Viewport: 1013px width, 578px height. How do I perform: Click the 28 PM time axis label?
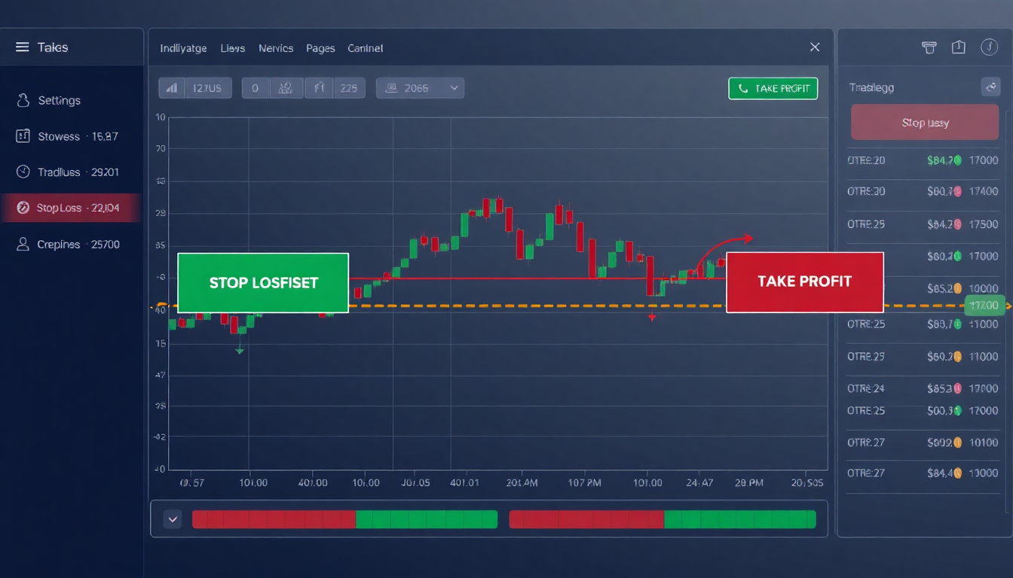pos(748,482)
